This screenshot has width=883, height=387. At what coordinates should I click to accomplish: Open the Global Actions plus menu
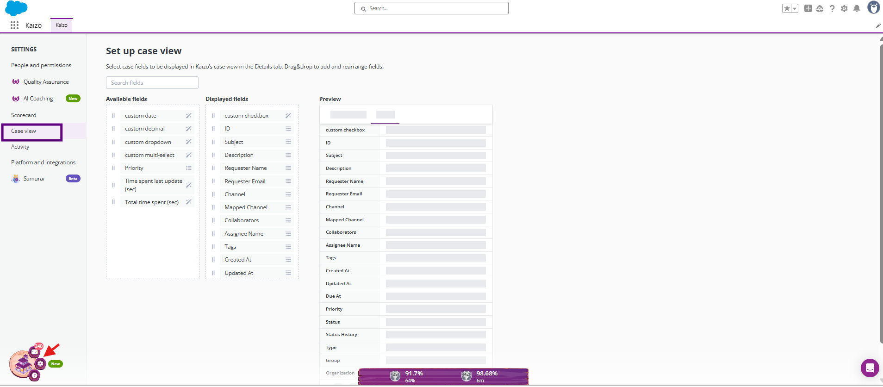[808, 8]
